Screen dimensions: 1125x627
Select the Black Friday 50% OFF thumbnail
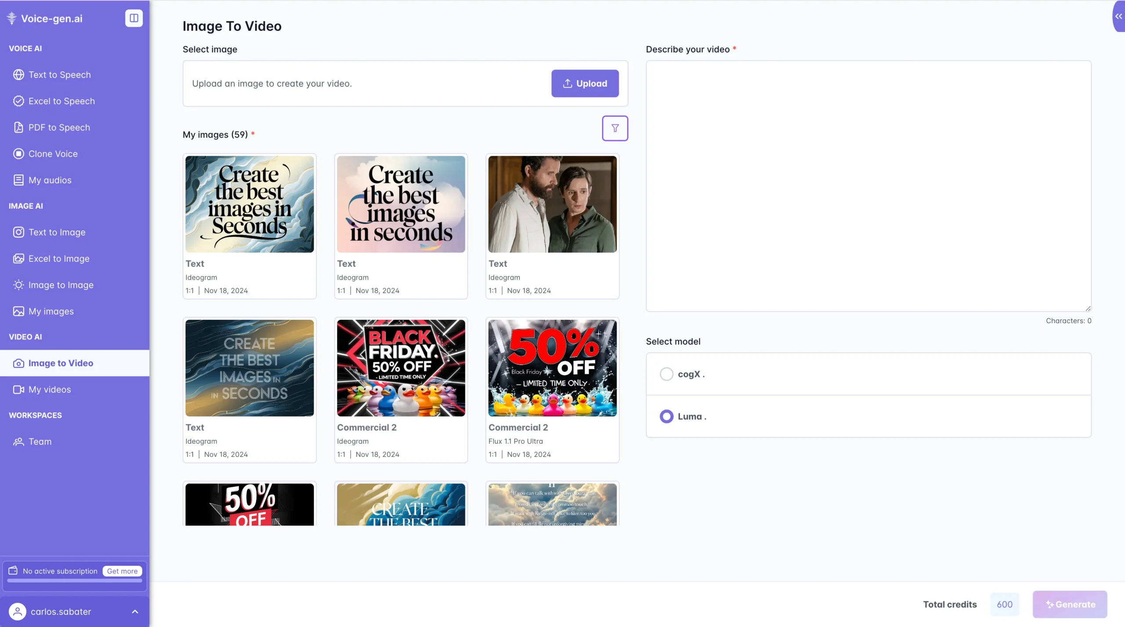[400, 368]
